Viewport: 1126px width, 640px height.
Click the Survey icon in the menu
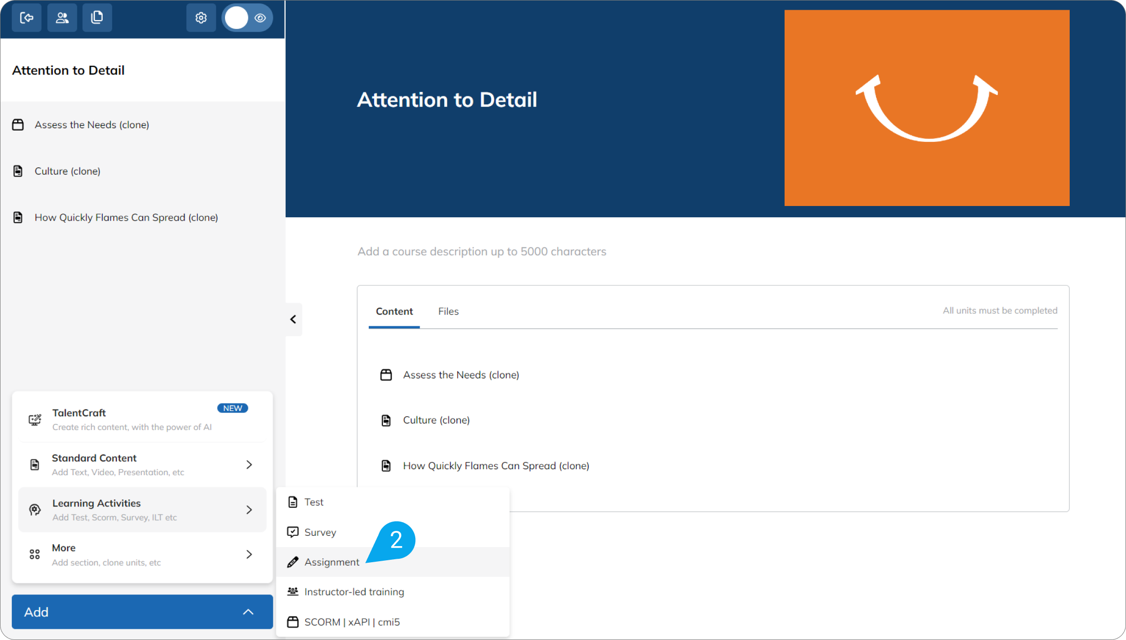point(293,532)
